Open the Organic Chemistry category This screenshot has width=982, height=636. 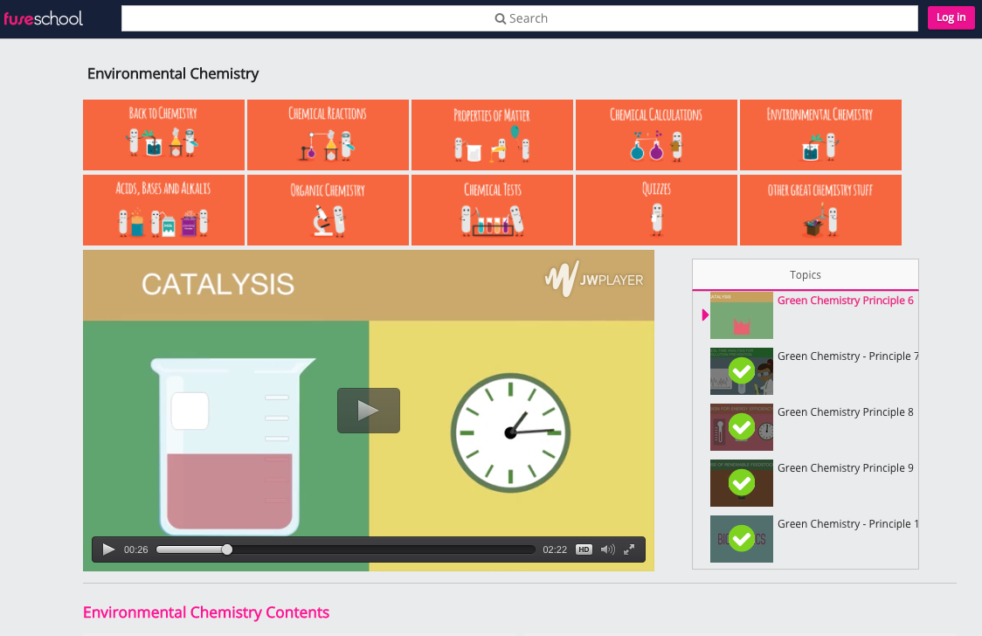point(328,210)
